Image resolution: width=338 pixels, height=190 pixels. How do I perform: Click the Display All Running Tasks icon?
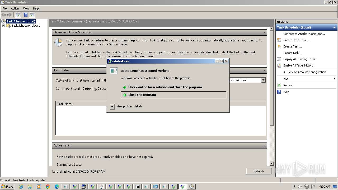[279, 59]
